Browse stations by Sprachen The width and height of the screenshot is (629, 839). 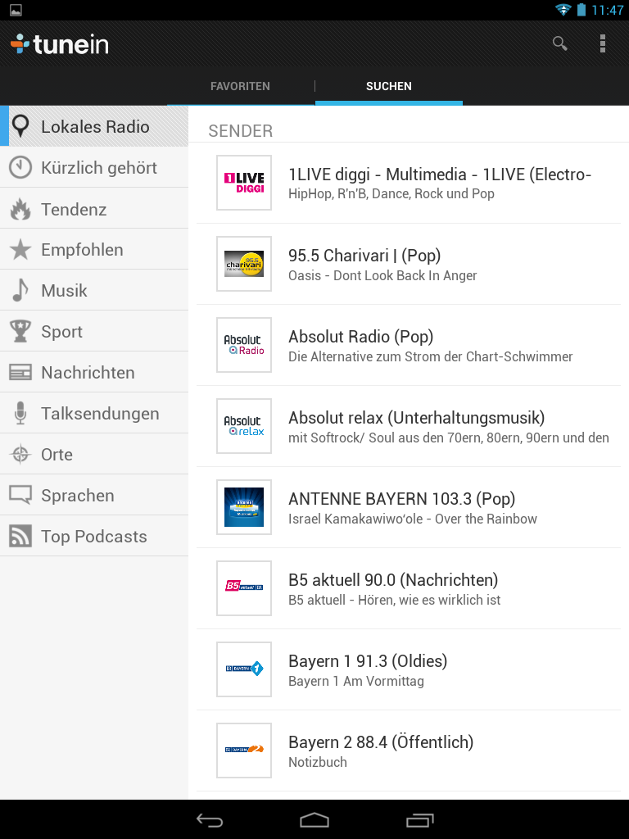94,495
